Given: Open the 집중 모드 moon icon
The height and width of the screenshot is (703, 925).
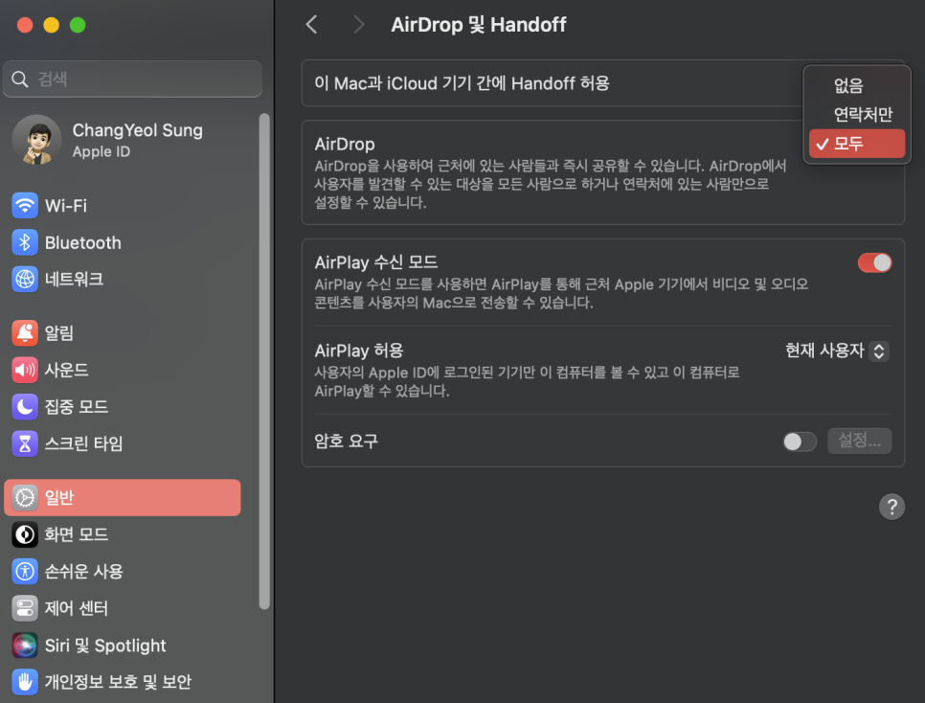Looking at the screenshot, I should [25, 407].
